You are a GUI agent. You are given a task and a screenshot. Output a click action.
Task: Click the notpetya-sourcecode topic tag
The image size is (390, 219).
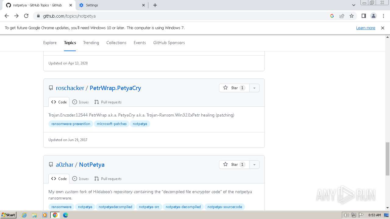[x=225, y=207]
